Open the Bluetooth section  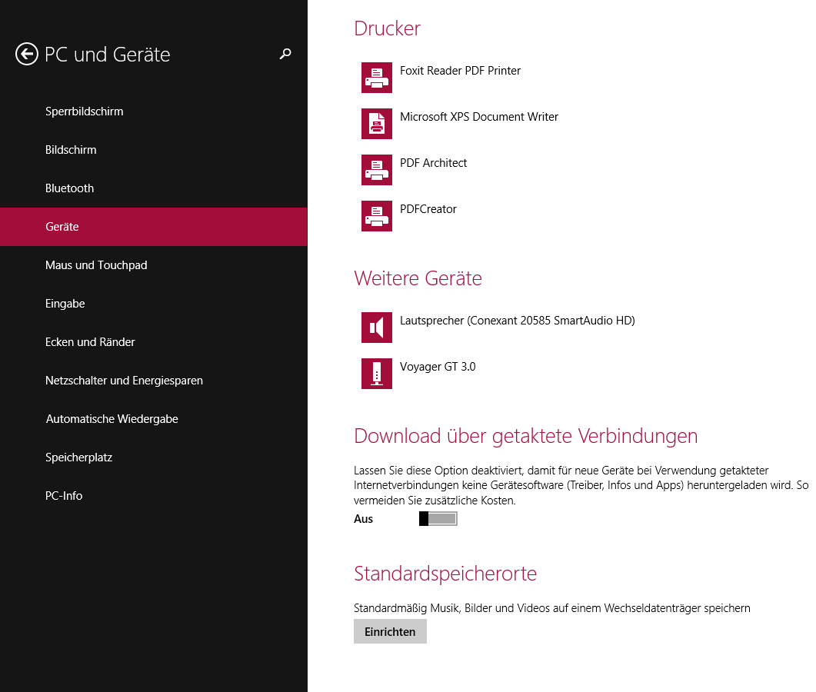pyautogui.click(x=70, y=188)
